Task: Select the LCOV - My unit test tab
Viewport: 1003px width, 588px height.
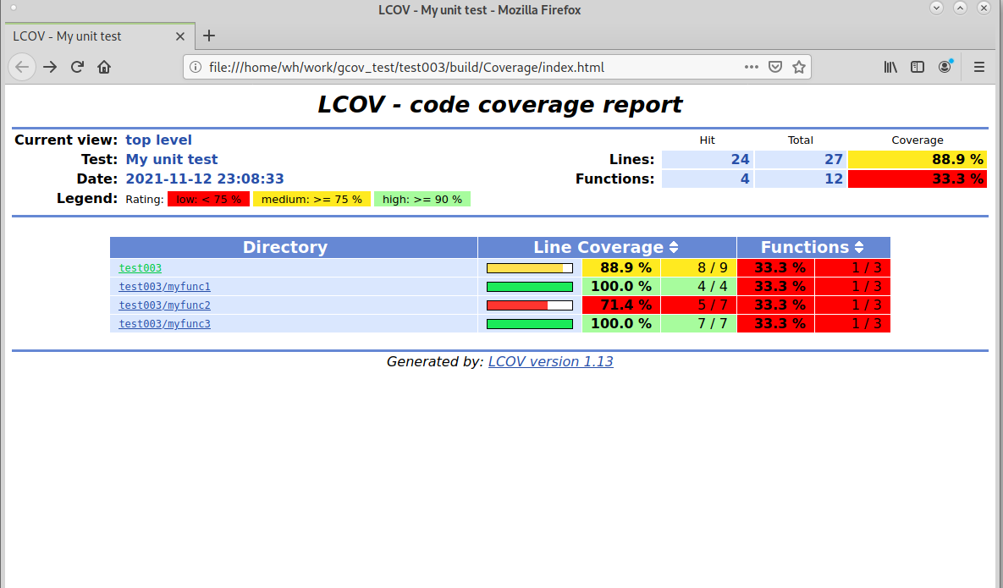Action: click(x=99, y=36)
